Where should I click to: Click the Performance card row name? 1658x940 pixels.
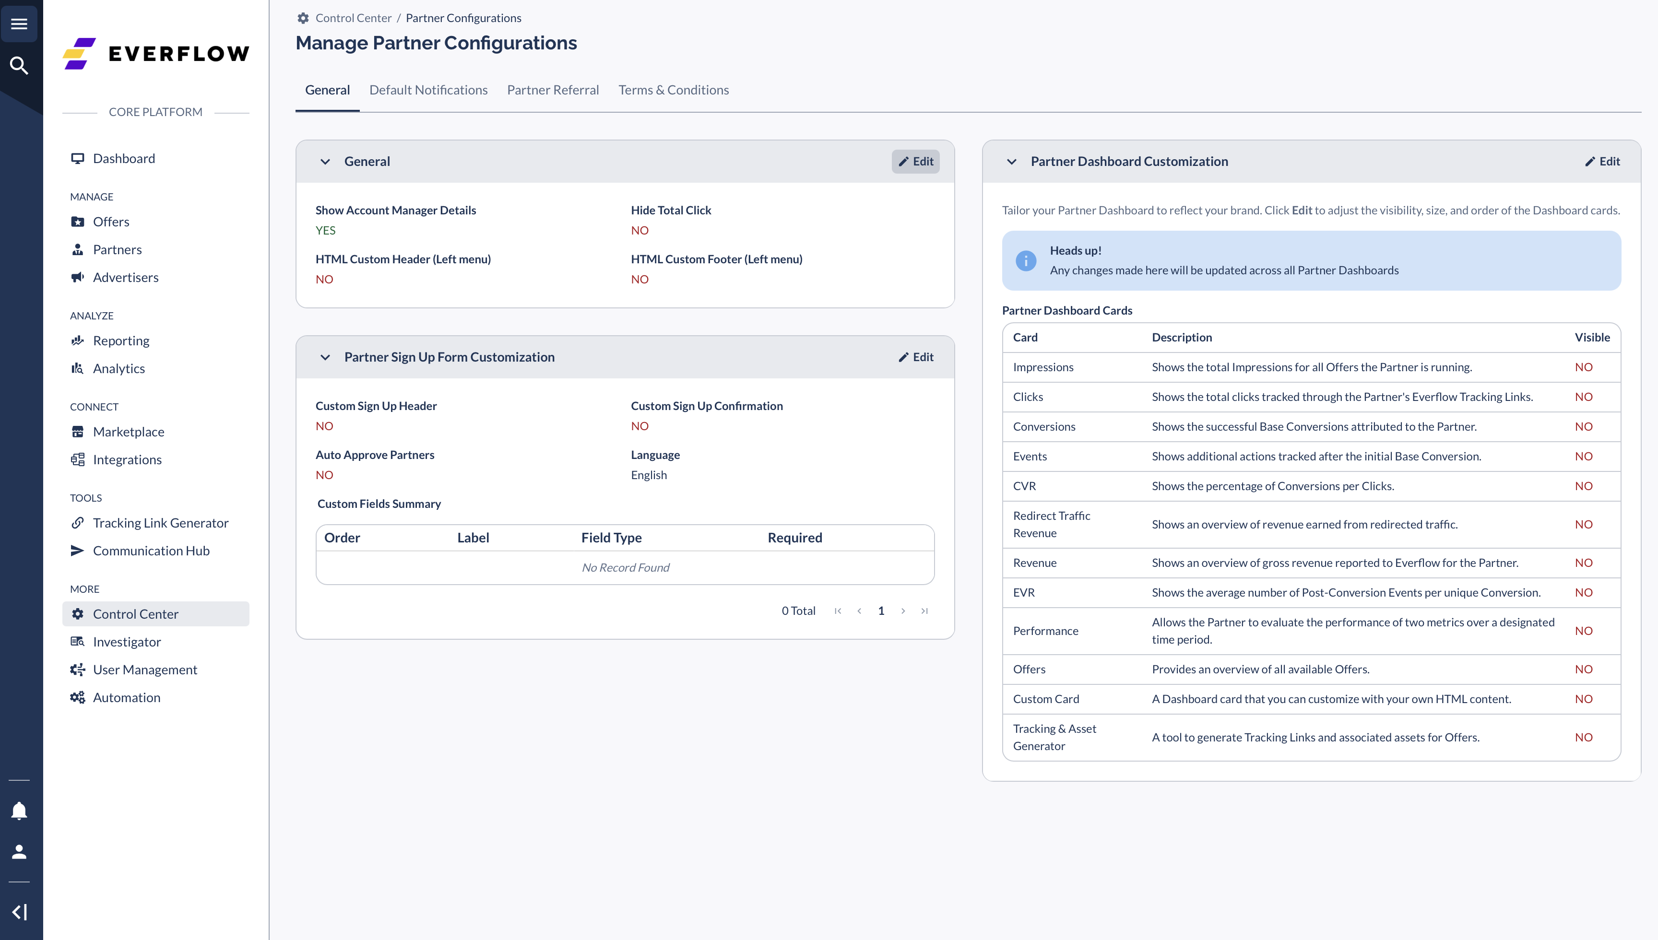1045,631
